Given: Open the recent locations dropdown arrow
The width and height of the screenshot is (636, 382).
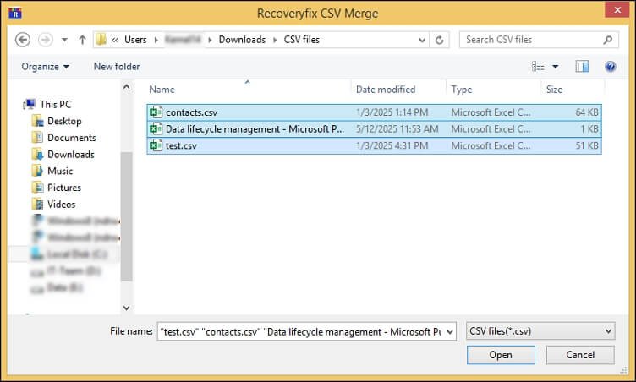Looking at the screenshot, I should point(64,40).
